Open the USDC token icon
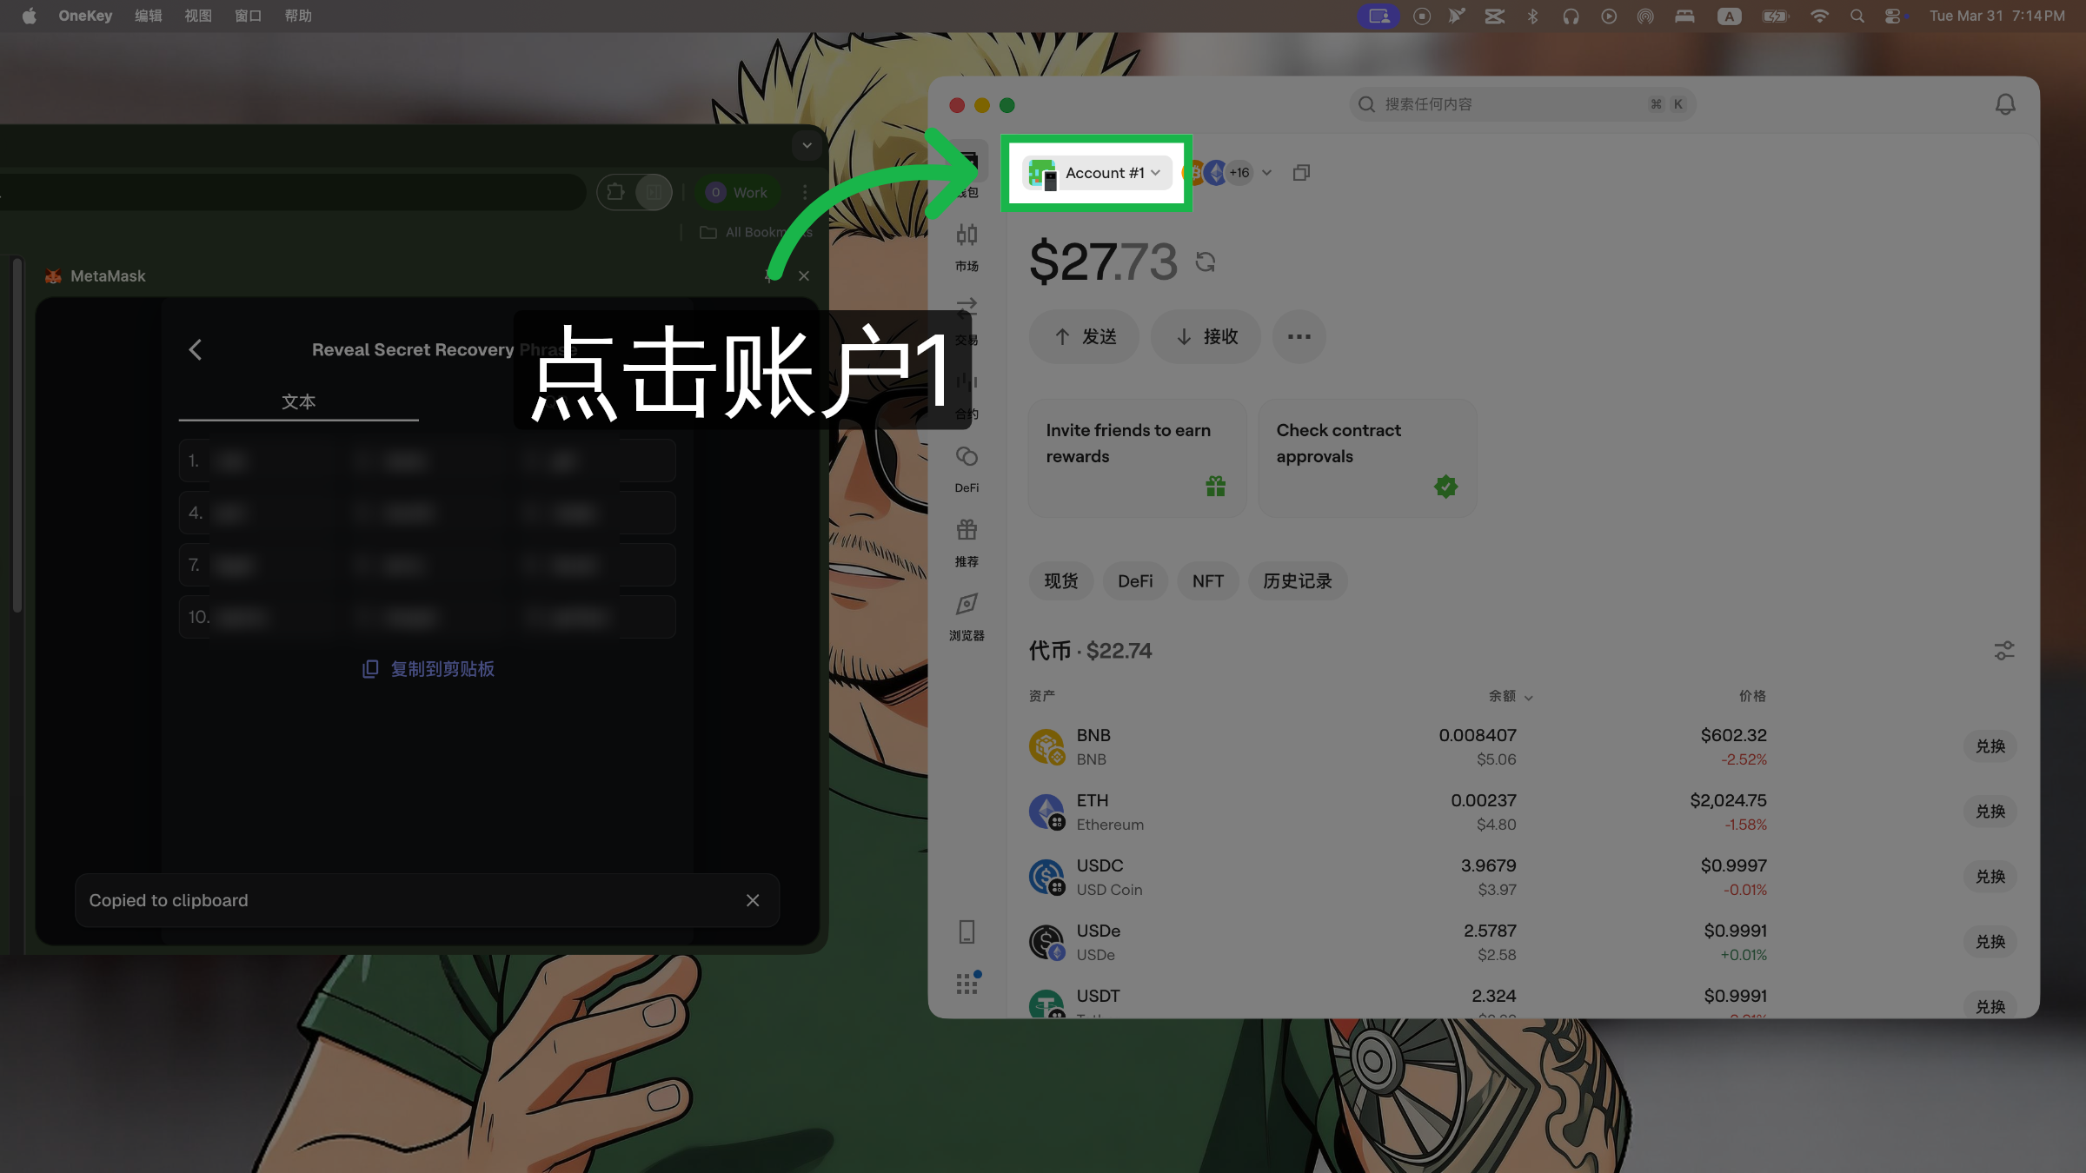The image size is (2086, 1173). 1046,877
